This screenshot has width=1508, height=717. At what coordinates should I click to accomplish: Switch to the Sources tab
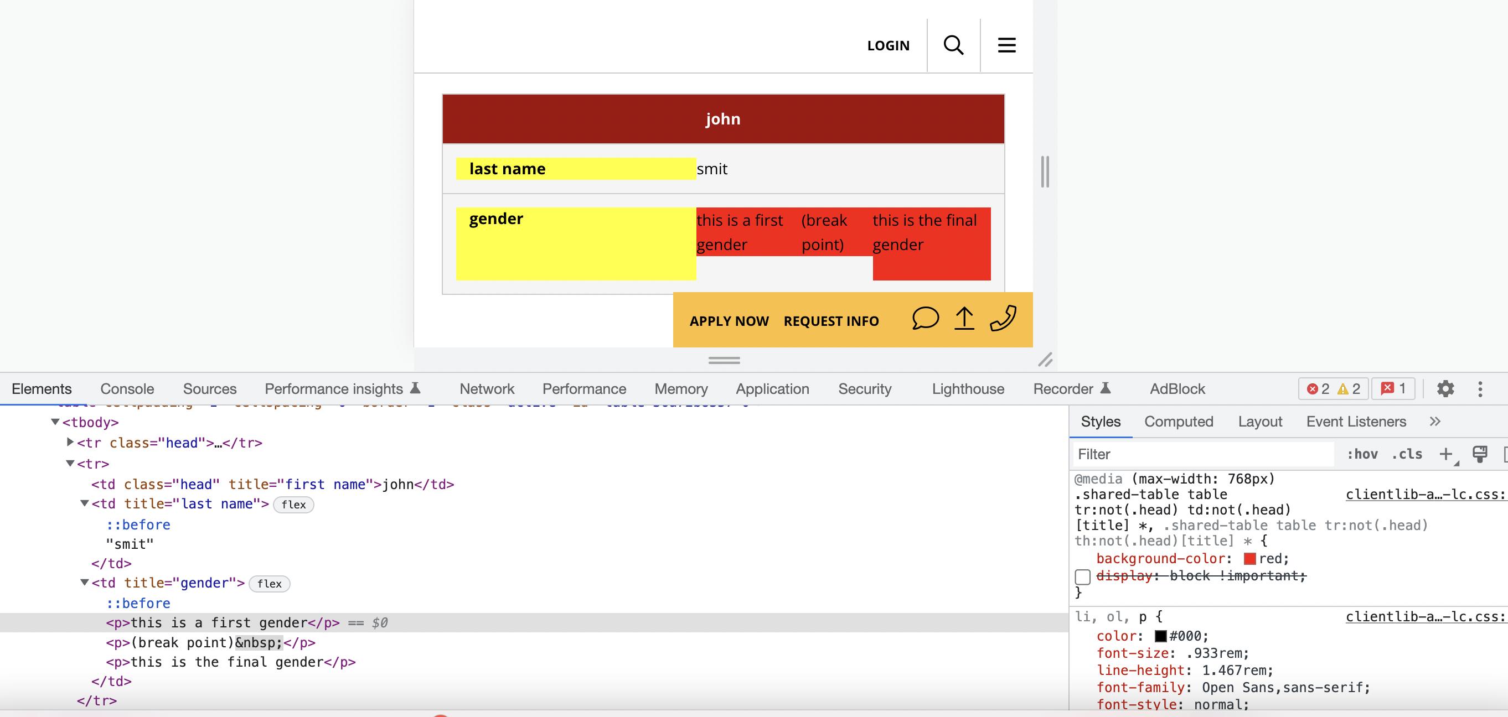210,389
